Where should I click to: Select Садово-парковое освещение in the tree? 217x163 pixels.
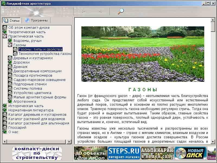point(40,80)
